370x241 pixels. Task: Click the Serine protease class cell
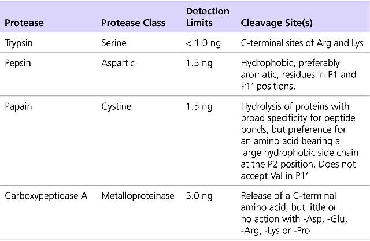pos(114,43)
